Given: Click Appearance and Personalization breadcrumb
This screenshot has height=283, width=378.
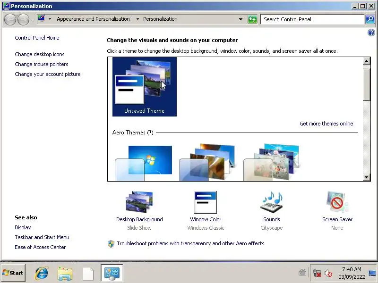Looking at the screenshot, I should coord(93,19).
